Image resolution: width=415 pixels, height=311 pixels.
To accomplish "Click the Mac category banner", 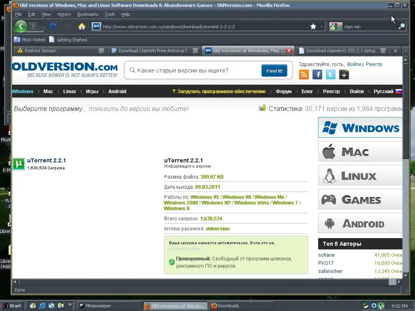I will 360,151.
